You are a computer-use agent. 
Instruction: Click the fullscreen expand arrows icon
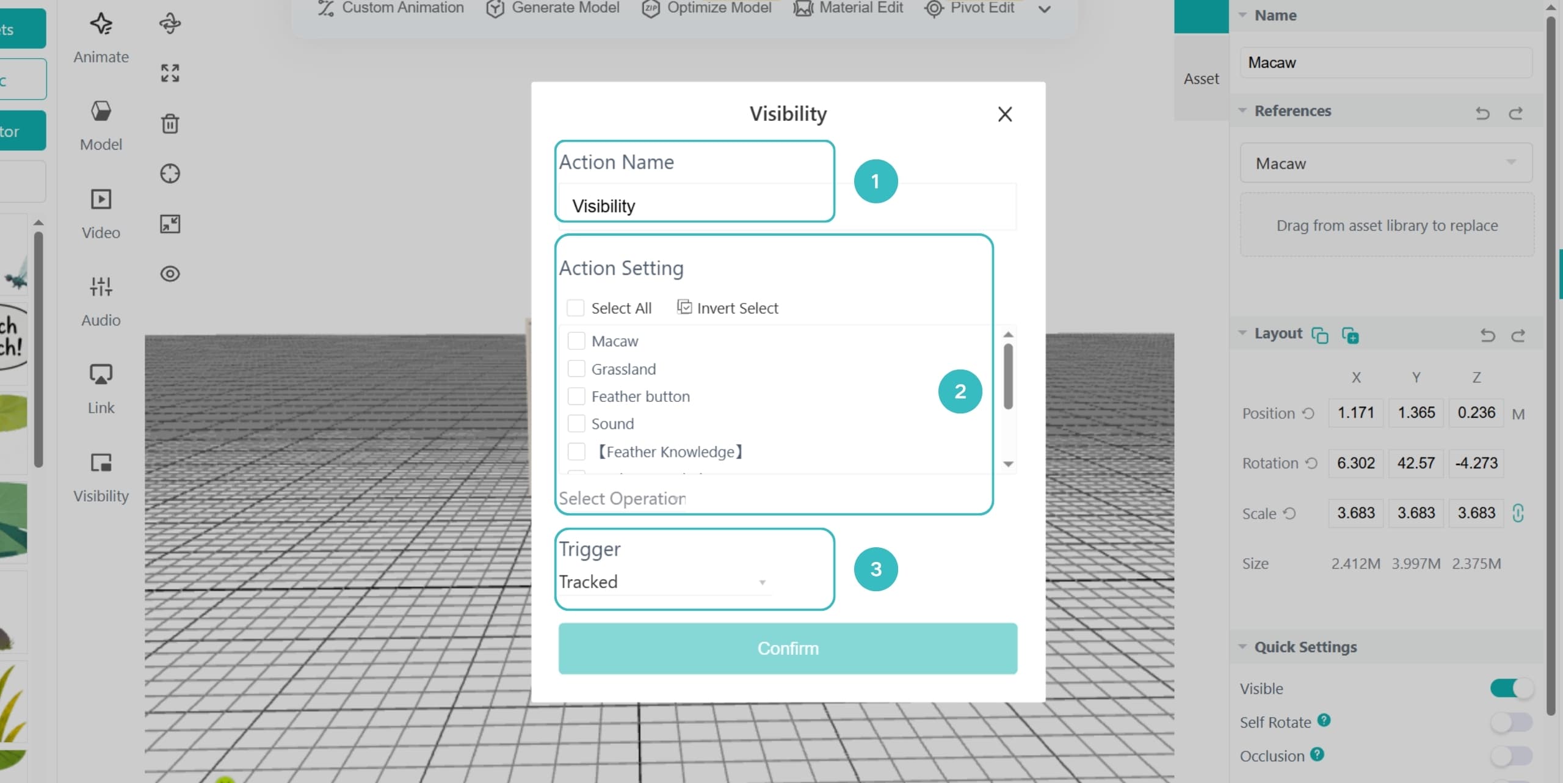click(170, 73)
